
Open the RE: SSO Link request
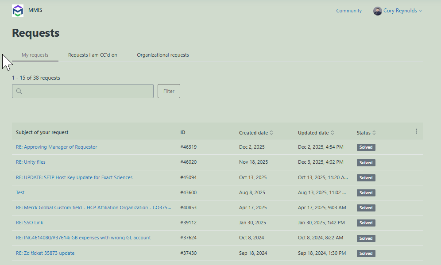tap(30, 223)
